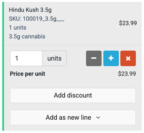Click the SKU 100019_3.5g text
Screen dimensions: 144x133
(37, 19)
